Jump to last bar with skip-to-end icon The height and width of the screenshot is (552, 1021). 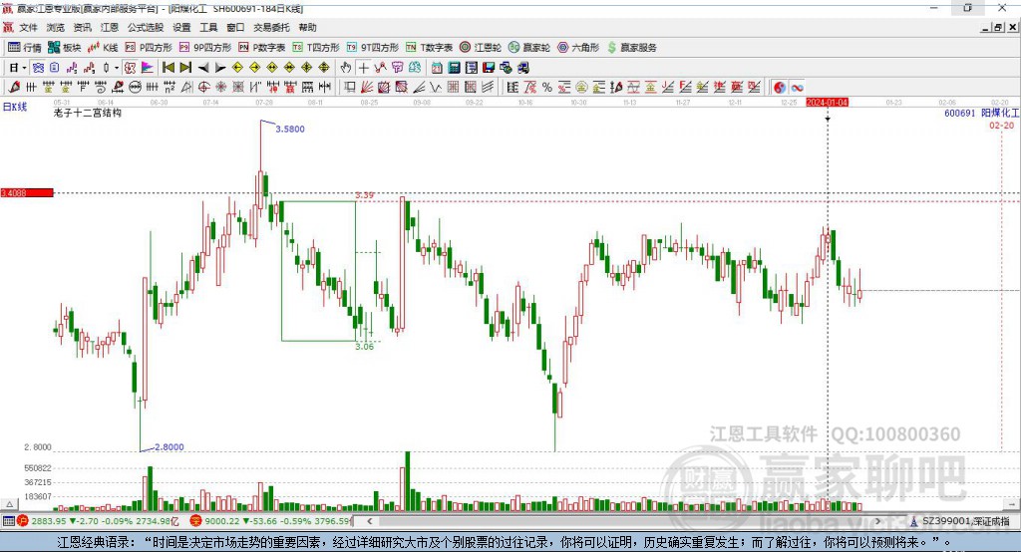tap(185, 68)
